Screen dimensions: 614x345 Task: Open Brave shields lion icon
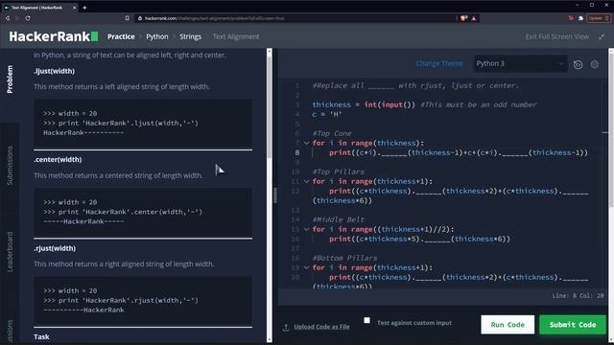click(464, 18)
